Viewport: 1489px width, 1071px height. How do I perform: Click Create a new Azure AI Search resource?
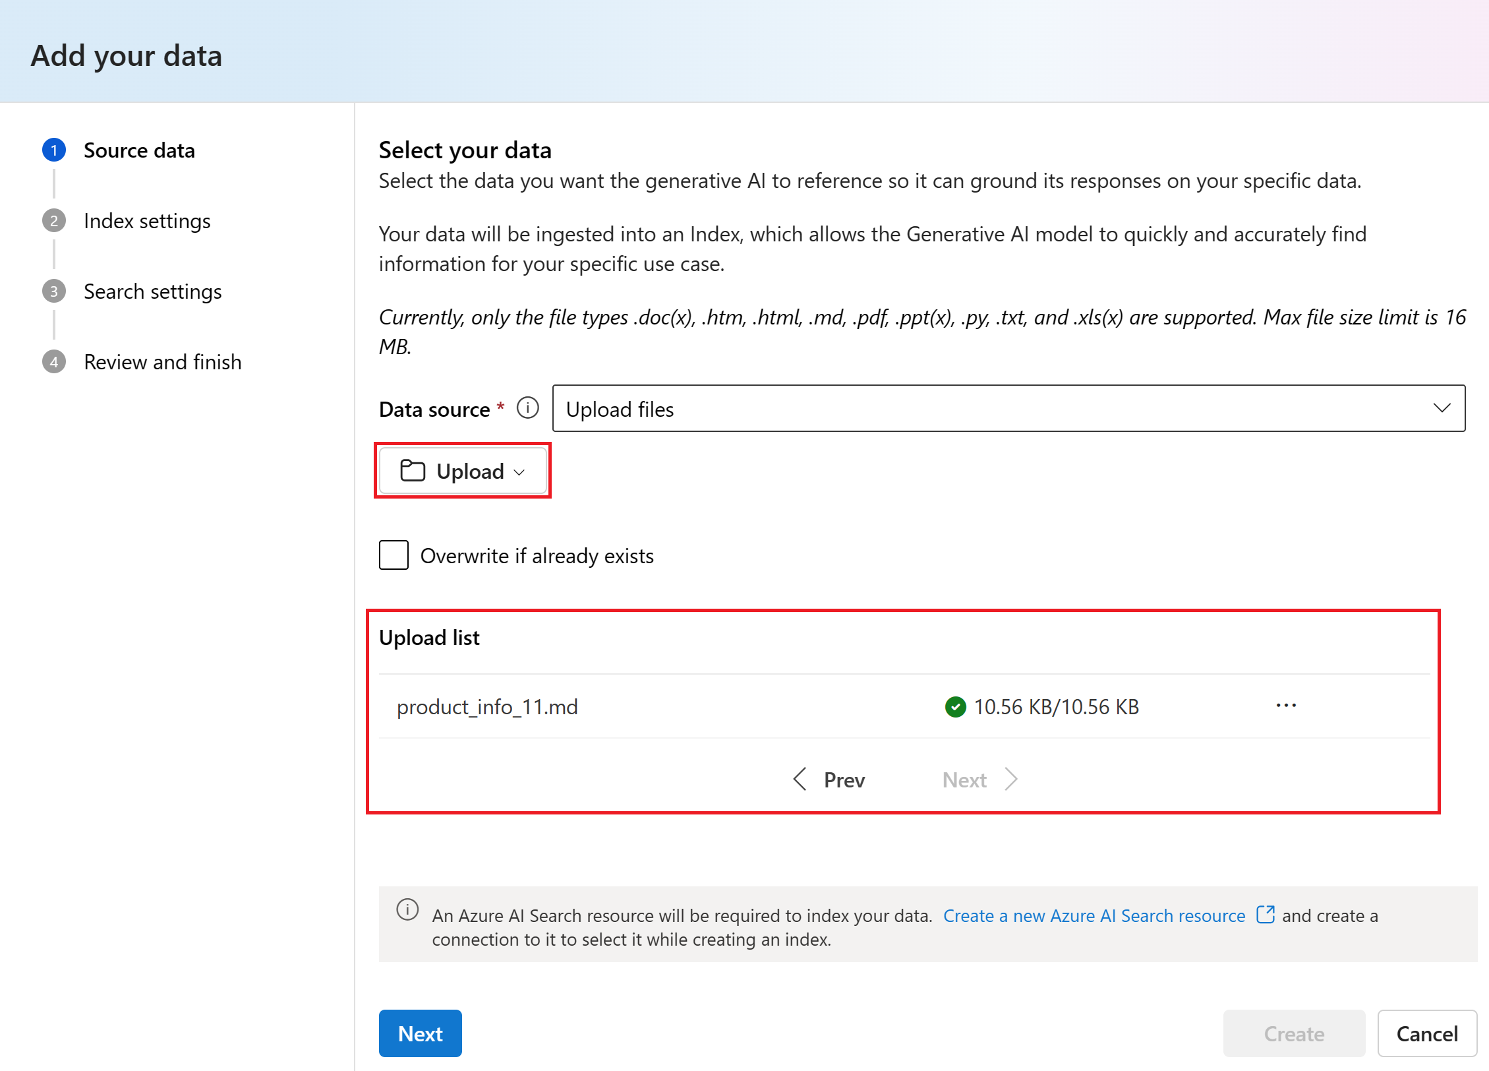(1094, 915)
